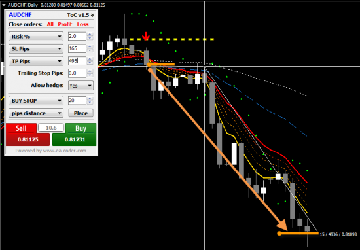The height and width of the screenshot is (250, 360).
Task: Click the Trailing Stop Pips label
Action: (41, 73)
